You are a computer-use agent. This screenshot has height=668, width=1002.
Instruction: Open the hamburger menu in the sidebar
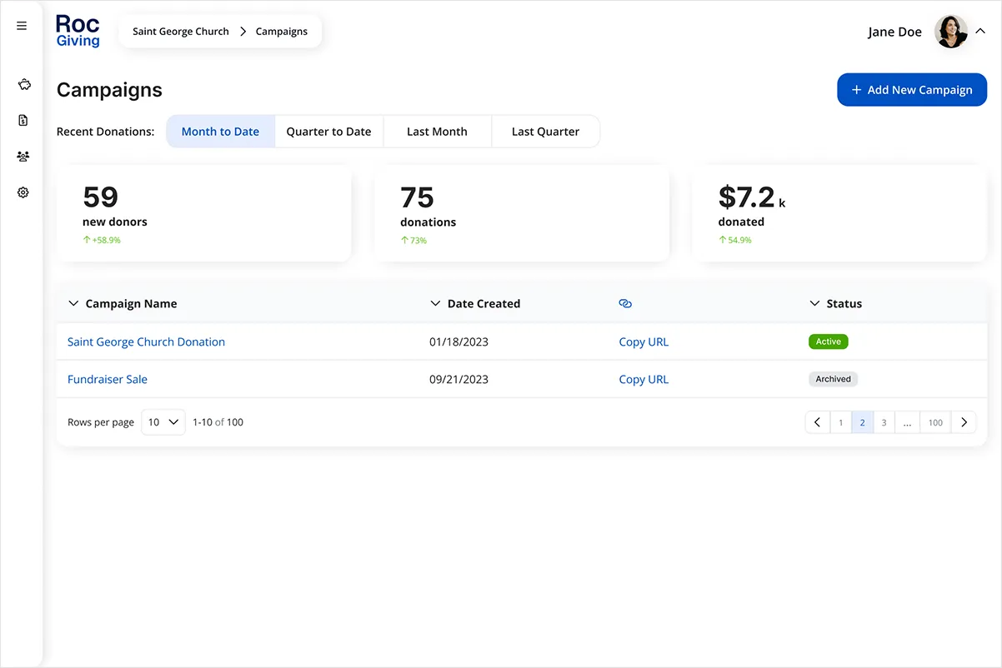pyautogui.click(x=22, y=26)
